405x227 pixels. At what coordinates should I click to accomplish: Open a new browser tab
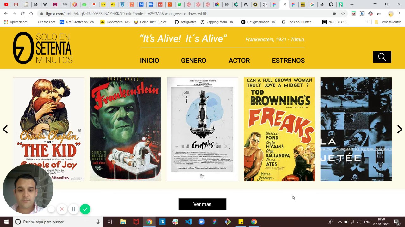tap(352, 4)
